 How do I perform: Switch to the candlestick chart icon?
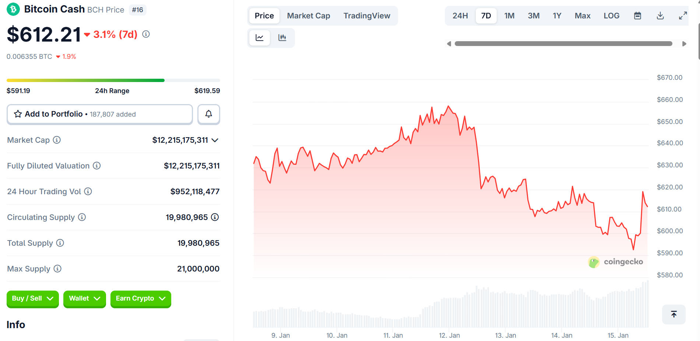pyautogui.click(x=282, y=38)
